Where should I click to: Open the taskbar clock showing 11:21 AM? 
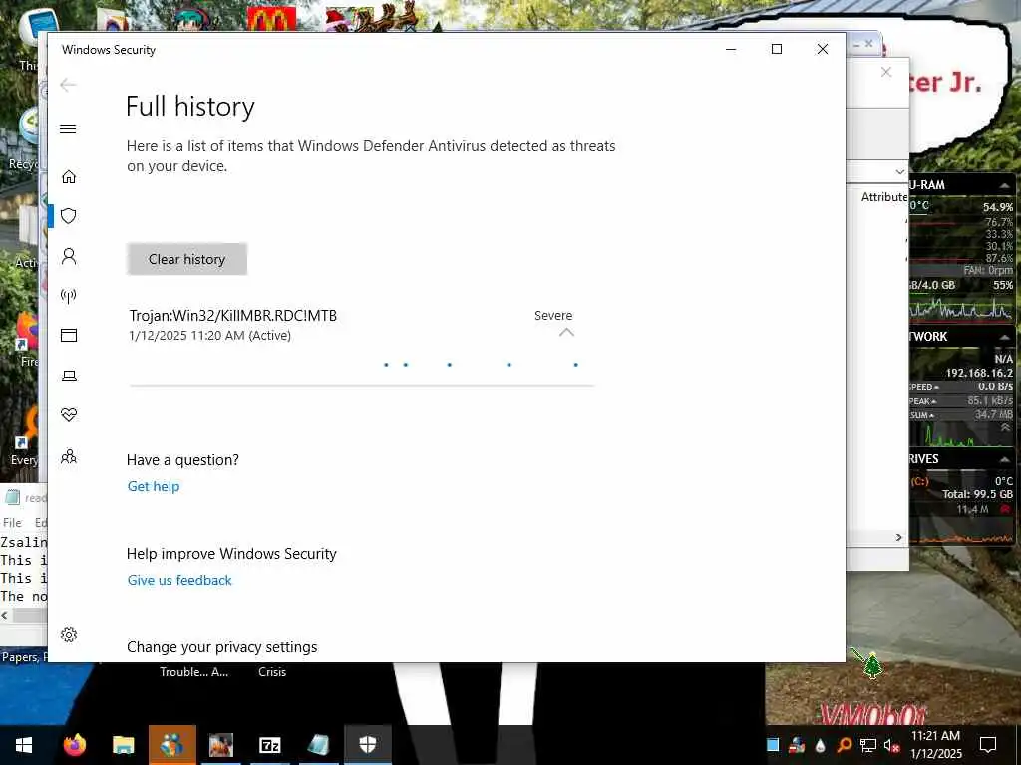(x=935, y=745)
